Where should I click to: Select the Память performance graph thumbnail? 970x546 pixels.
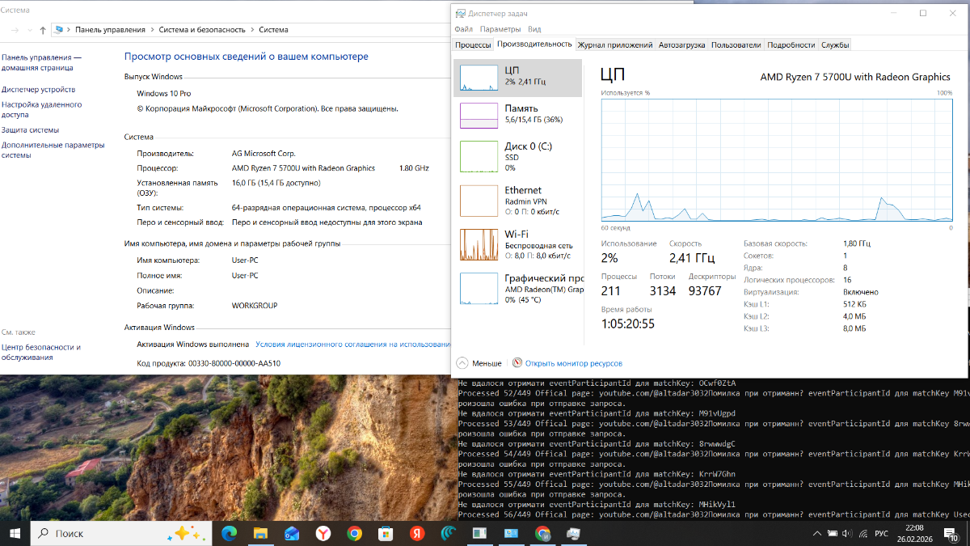tap(479, 116)
